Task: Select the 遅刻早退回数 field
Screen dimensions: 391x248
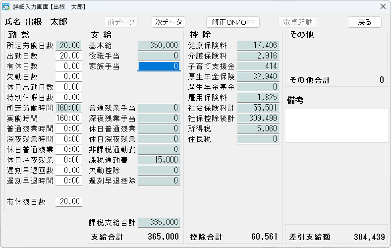Action: pos(68,170)
